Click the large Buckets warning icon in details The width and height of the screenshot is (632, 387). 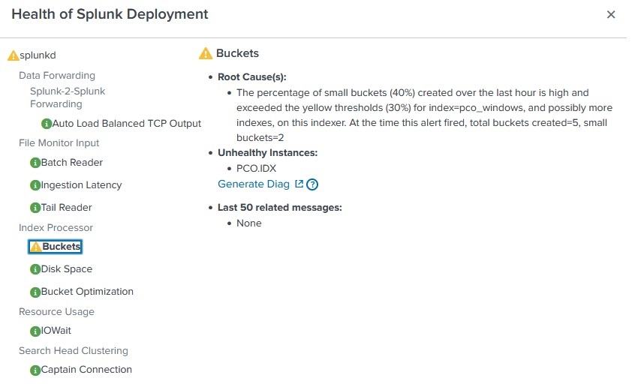tap(205, 53)
